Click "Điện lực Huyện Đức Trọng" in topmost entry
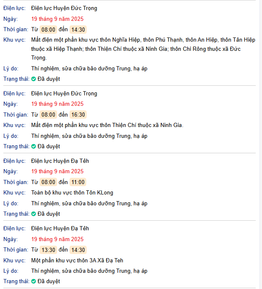The image size is (262, 289). pyautogui.click(x=64, y=8)
